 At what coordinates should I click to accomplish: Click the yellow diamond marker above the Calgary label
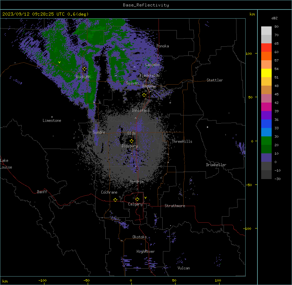pyautogui.click(x=137, y=199)
